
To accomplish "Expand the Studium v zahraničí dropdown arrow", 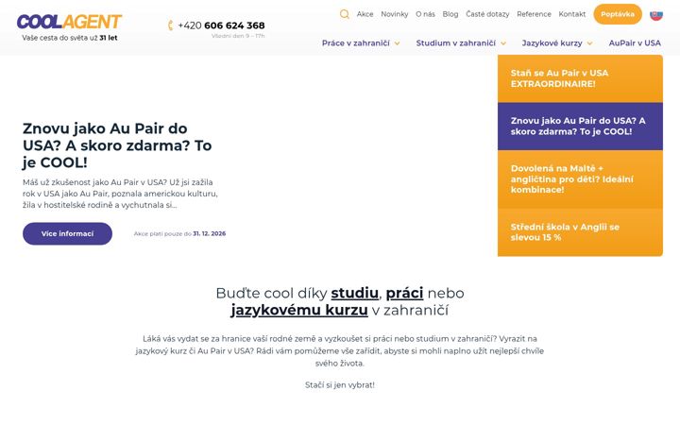I will [x=503, y=43].
